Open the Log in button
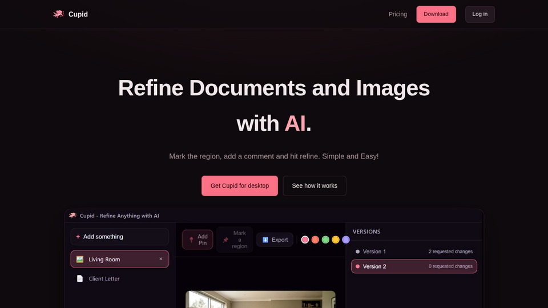 480,14
